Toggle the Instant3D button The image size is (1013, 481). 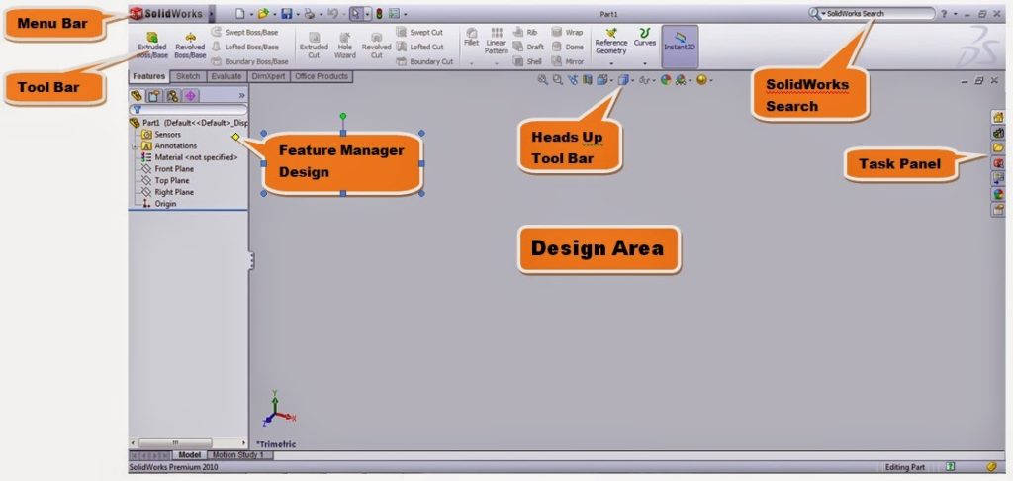[680, 44]
